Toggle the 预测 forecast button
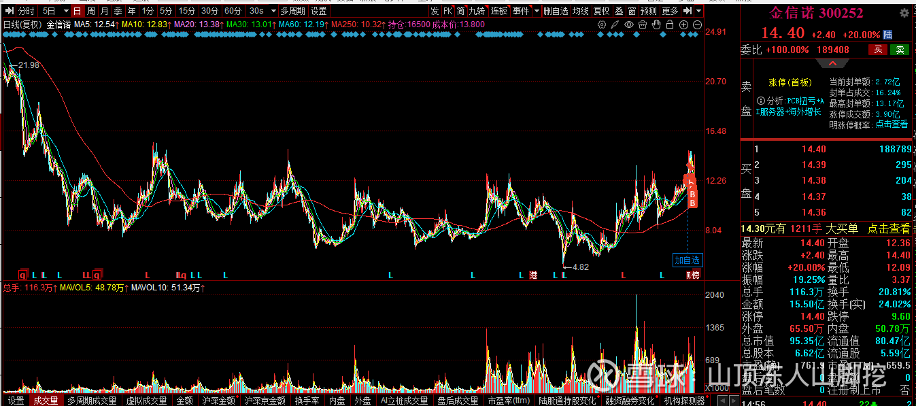916x406 pixels. (x=649, y=11)
